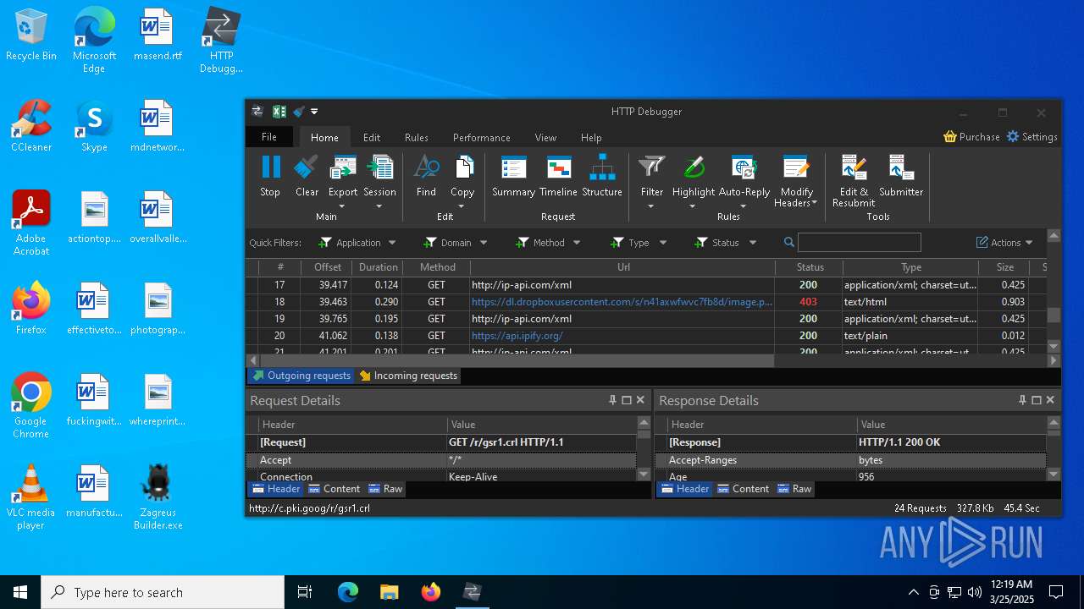Click the Highlight icon
This screenshot has width=1084, height=609.
coord(694,167)
